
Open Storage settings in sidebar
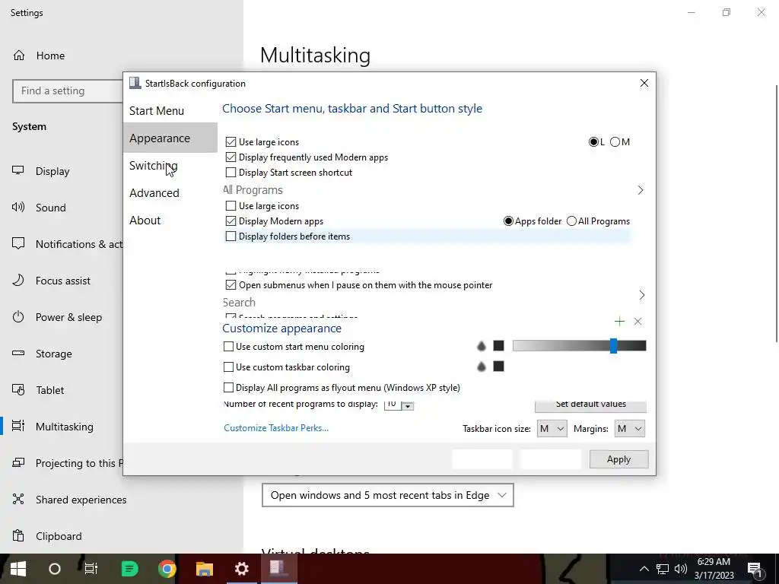point(54,354)
